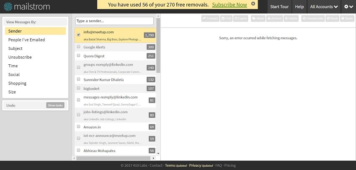
Task: Click the sender list vertical scrollbar thumb
Action: tap(158, 45)
